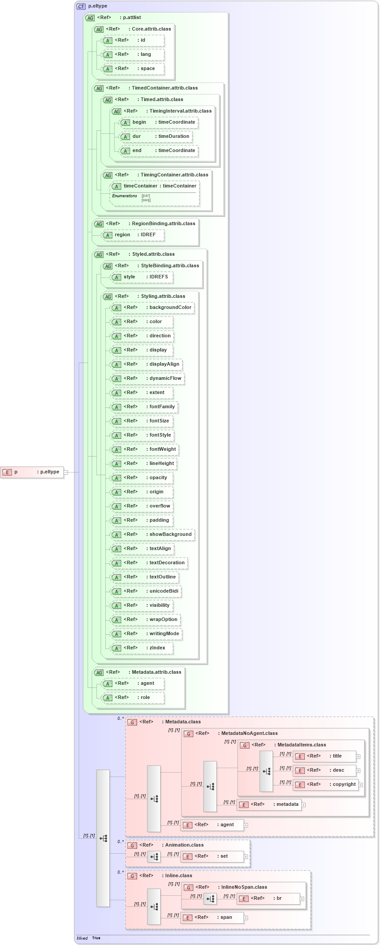Select the choice compositor inside Animation.class
Viewport: 380px width, 945px height.
154,857
